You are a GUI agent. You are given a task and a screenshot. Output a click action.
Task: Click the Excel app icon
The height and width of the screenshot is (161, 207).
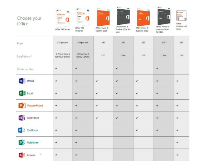(x=22, y=93)
